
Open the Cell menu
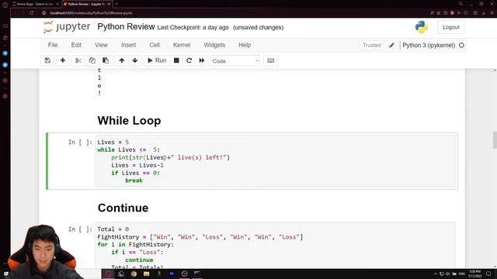pyautogui.click(x=155, y=45)
